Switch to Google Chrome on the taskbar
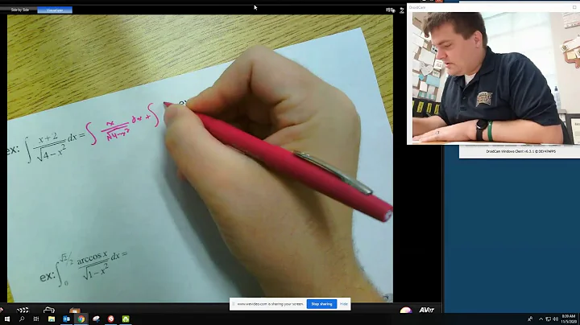The width and height of the screenshot is (580, 325). (81, 319)
